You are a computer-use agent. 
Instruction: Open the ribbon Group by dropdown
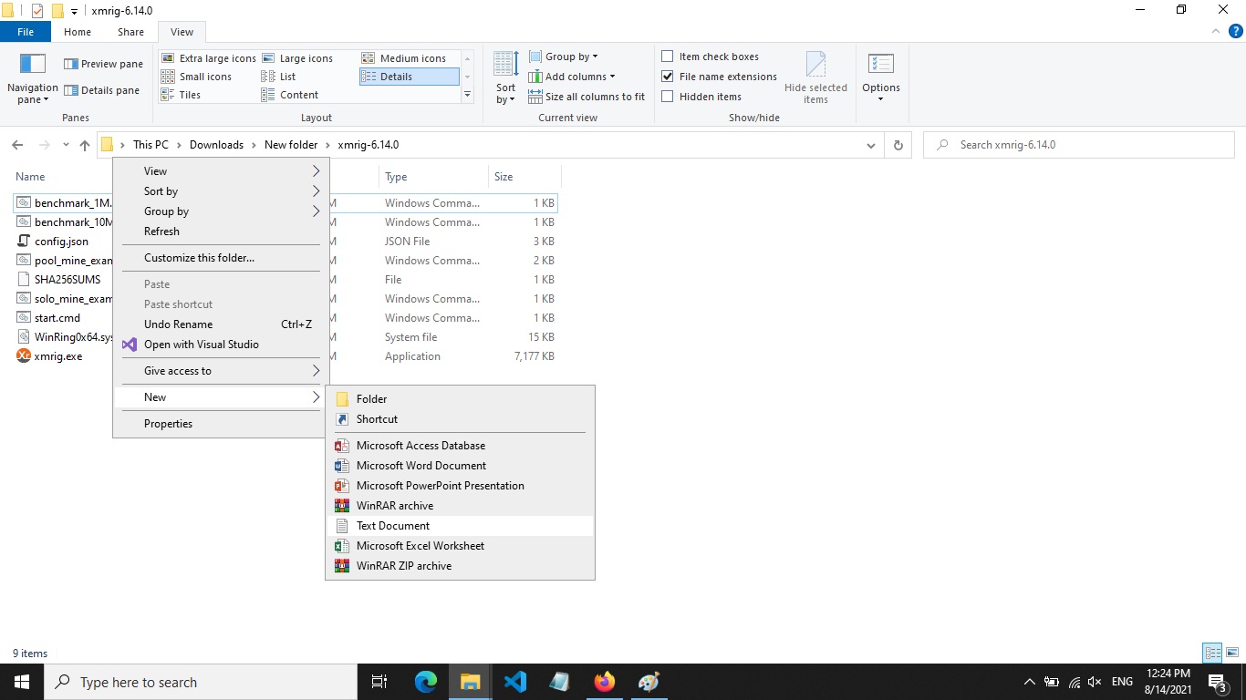pos(564,57)
